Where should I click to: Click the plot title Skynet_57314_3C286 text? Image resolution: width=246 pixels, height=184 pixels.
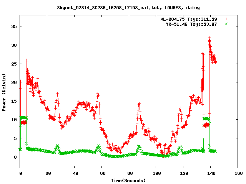pyautogui.click(x=128, y=8)
